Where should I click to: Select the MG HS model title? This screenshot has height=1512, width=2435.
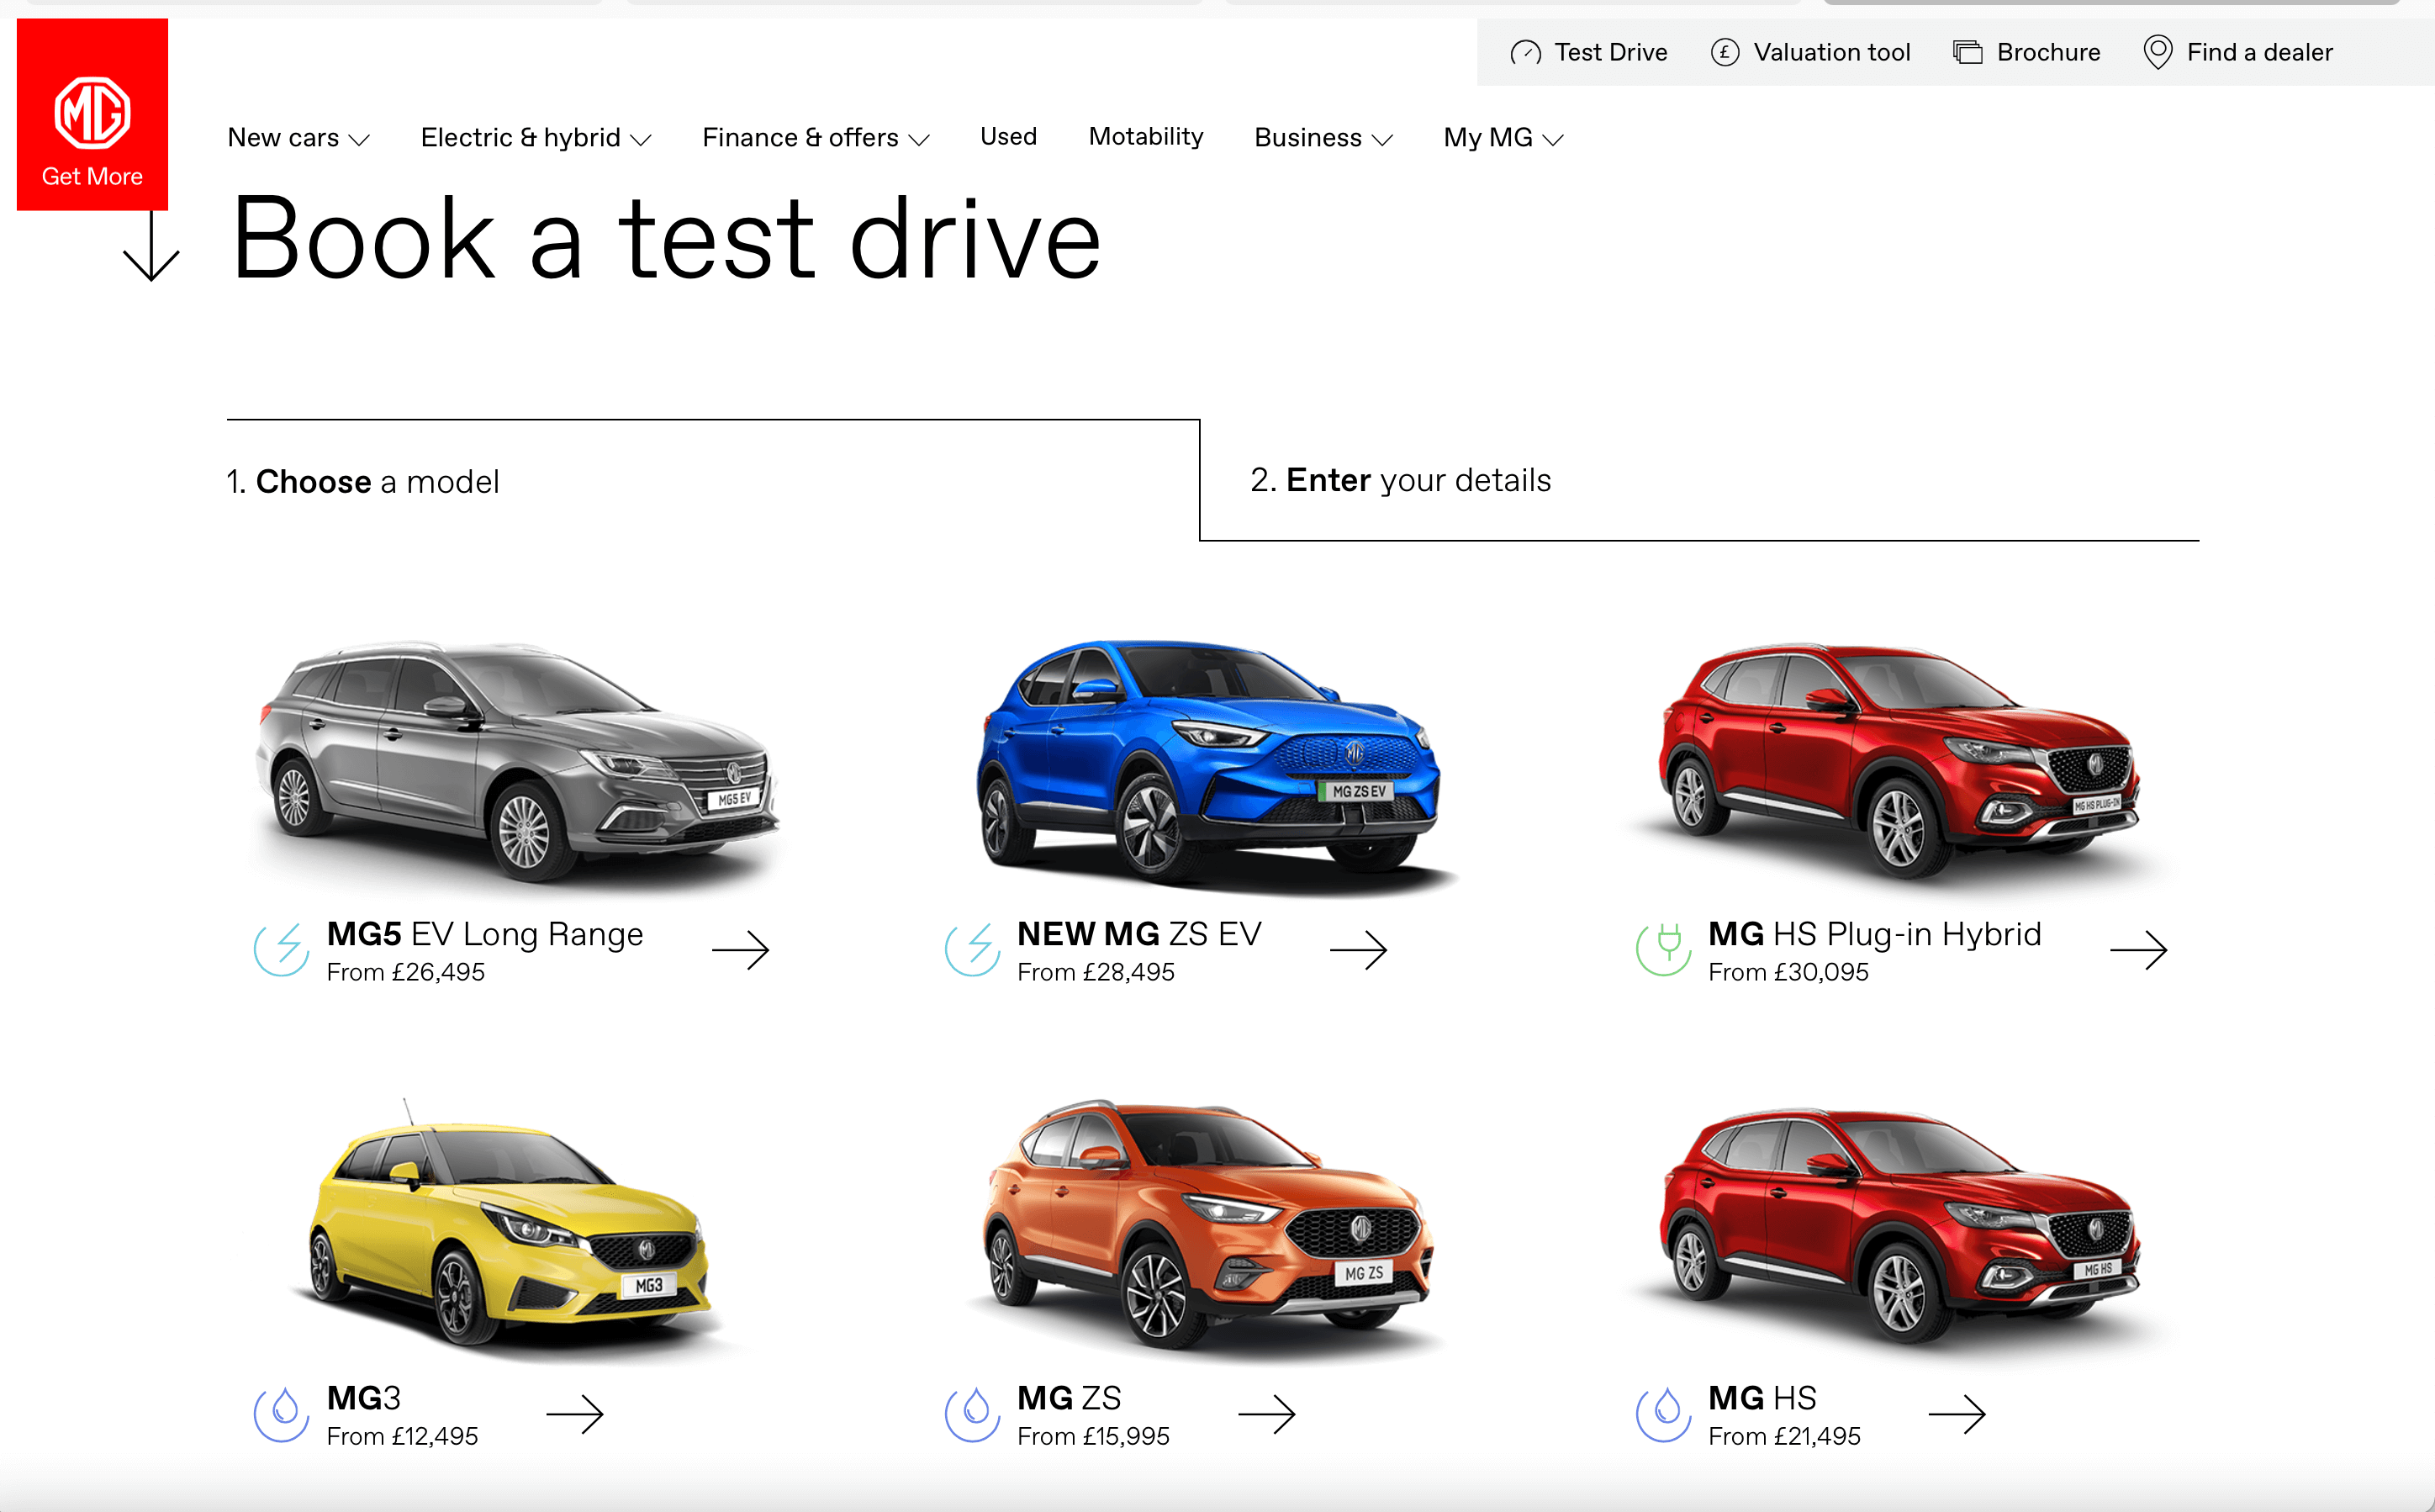coord(1762,1398)
